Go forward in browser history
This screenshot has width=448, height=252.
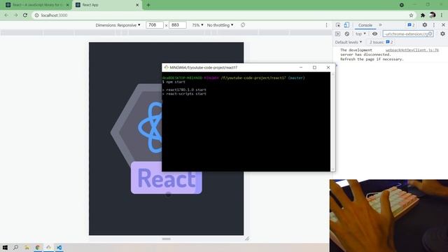[x=15, y=15]
